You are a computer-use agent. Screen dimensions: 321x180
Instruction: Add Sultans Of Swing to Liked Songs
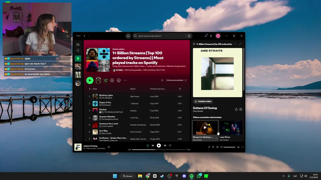(241, 109)
